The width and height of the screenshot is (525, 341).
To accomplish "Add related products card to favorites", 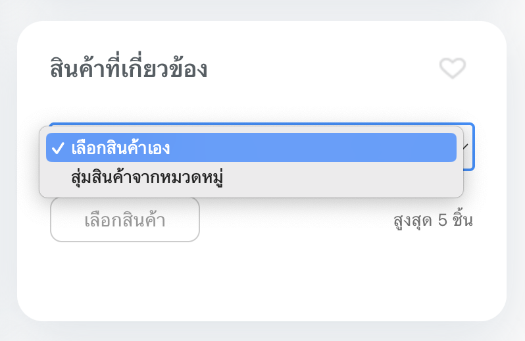I will [x=453, y=68].
